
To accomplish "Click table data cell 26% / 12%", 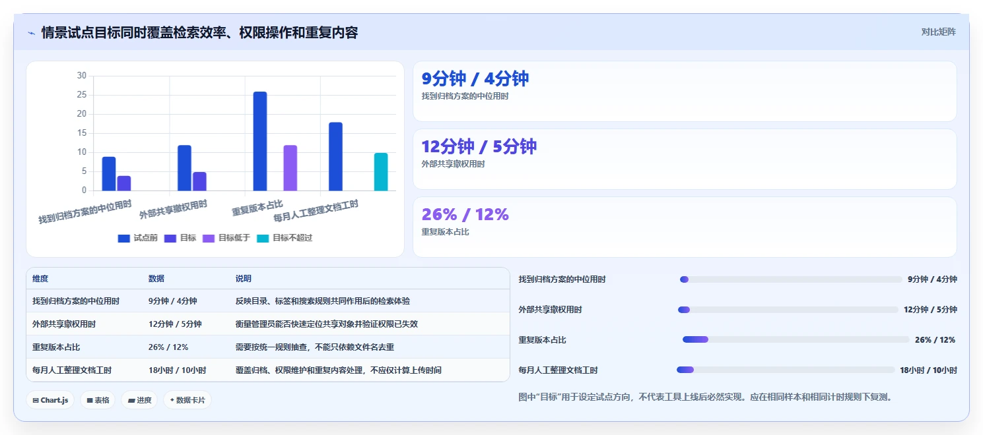I will pos(168,347).
